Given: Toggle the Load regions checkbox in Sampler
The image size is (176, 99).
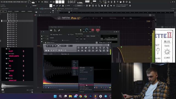Looking at the screenshot, I should click(x=63, y=40).
